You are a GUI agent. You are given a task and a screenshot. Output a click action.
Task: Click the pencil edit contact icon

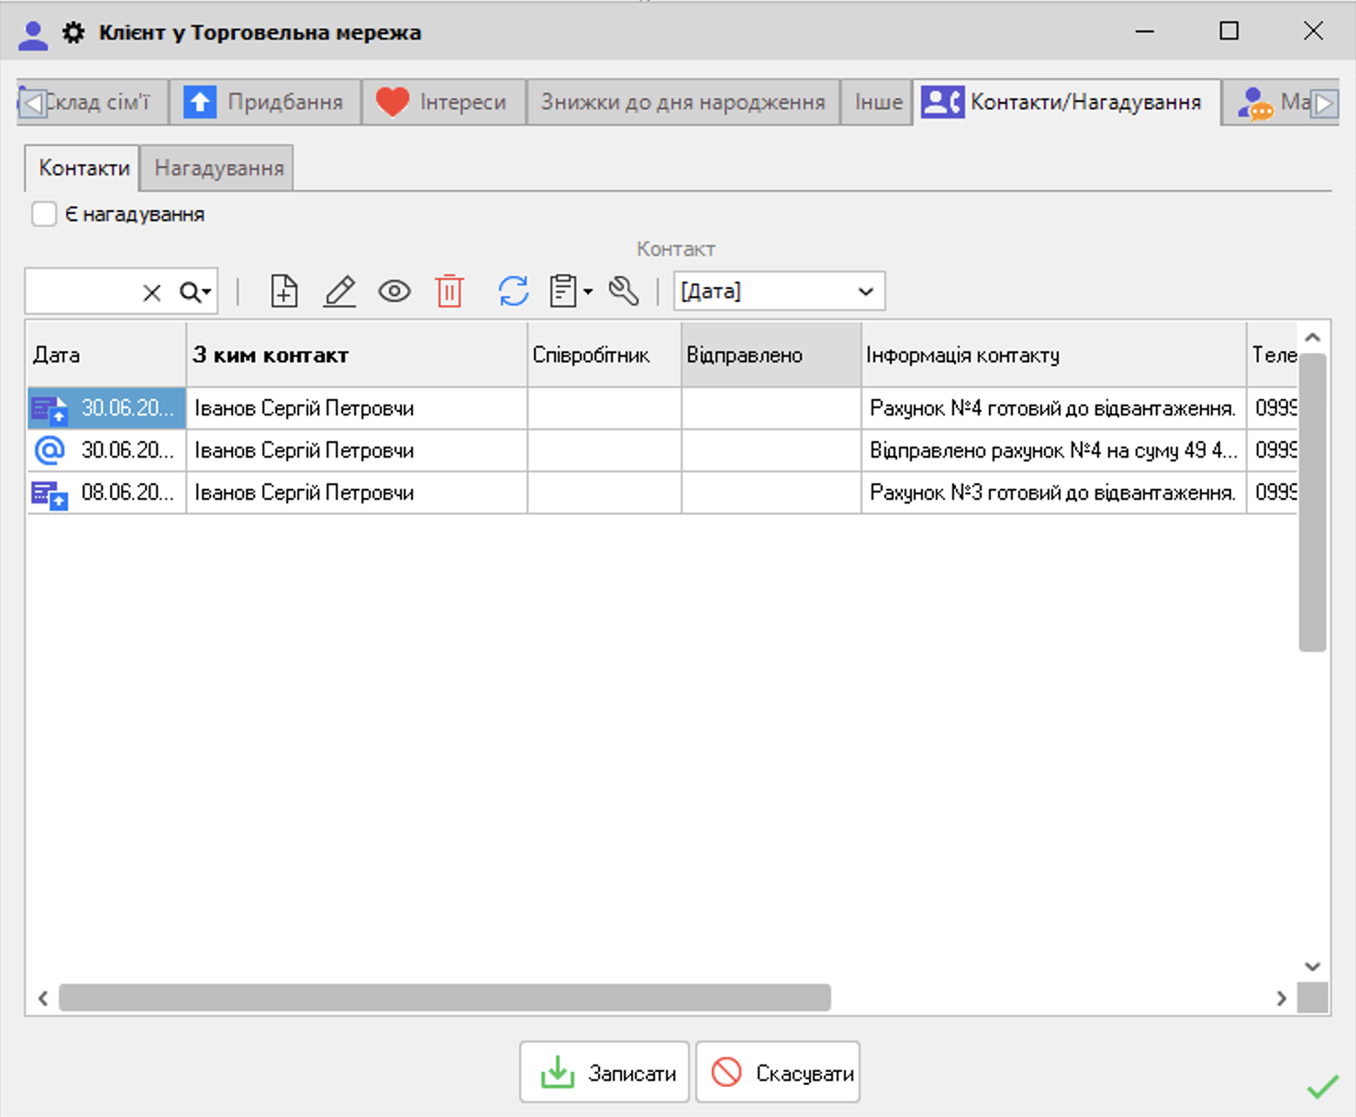[x=339, y=292]
